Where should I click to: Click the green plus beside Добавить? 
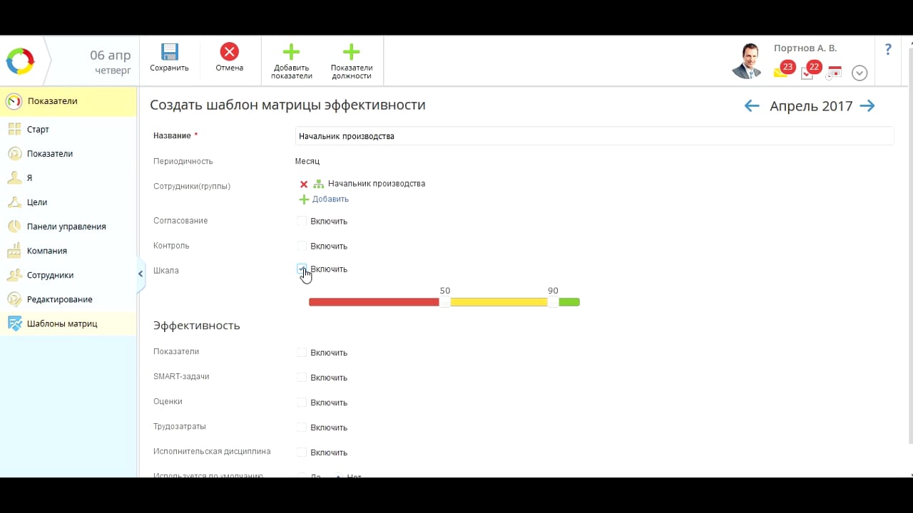(304, 199)
